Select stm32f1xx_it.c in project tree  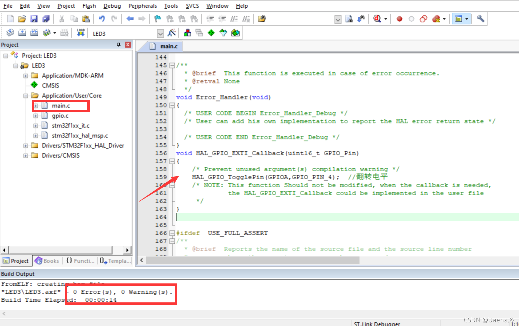tap(71, 126)
